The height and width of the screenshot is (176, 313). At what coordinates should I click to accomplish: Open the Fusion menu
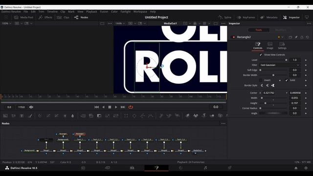(104, 12)
